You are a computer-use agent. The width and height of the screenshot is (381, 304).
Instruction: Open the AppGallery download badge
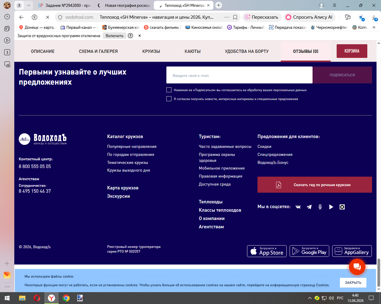pos(352,251)
